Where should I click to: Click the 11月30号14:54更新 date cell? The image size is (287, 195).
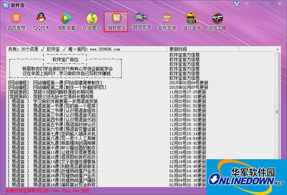pos(187,138)
